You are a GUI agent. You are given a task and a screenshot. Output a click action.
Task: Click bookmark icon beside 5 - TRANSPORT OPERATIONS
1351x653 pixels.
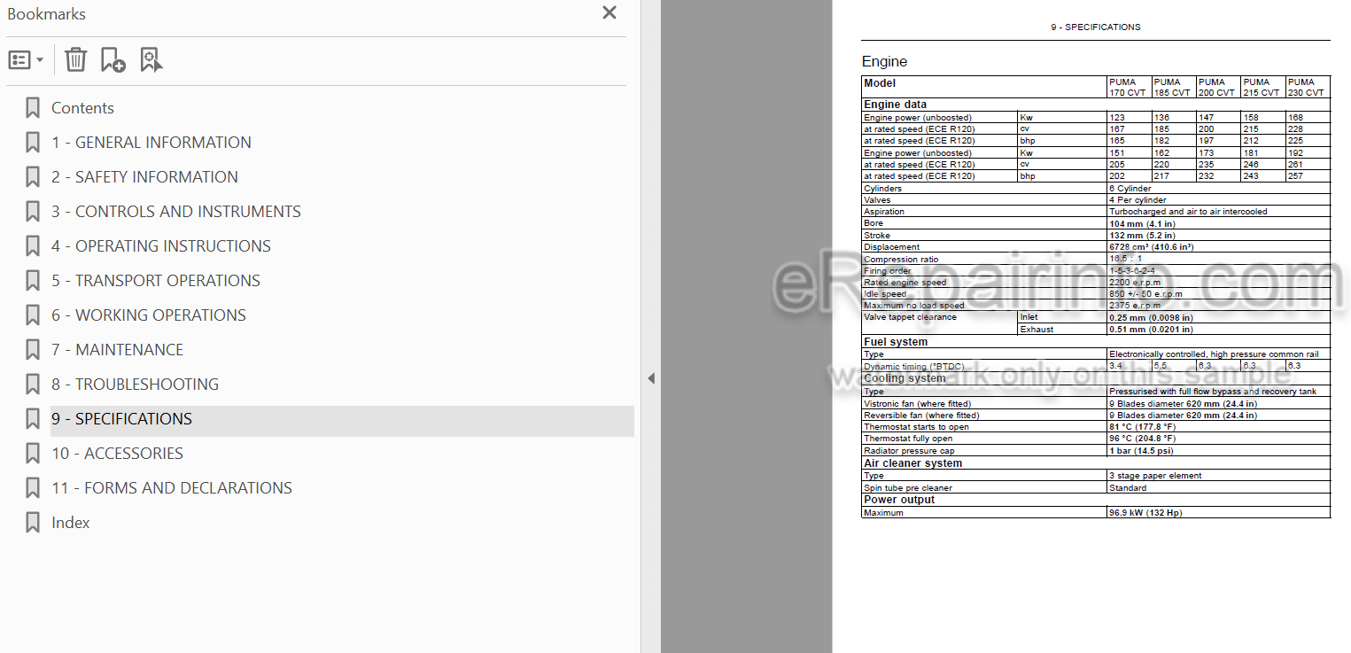(33, 281)
